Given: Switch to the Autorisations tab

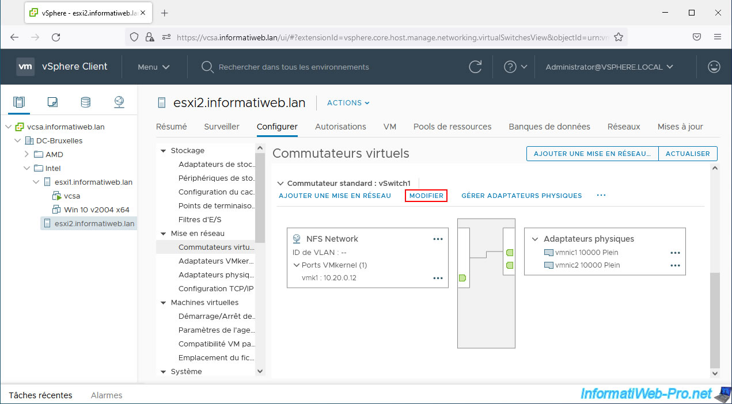Looking at the screenshot, I should (x=340, y=127).
